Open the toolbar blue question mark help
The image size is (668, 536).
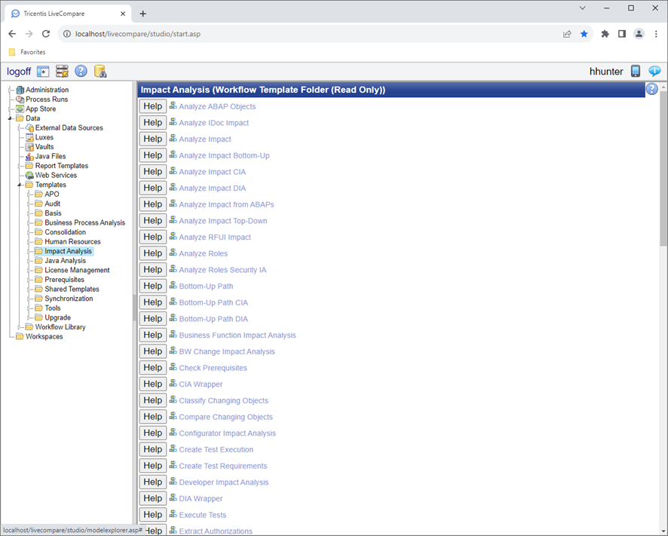(x=81, y=71)
